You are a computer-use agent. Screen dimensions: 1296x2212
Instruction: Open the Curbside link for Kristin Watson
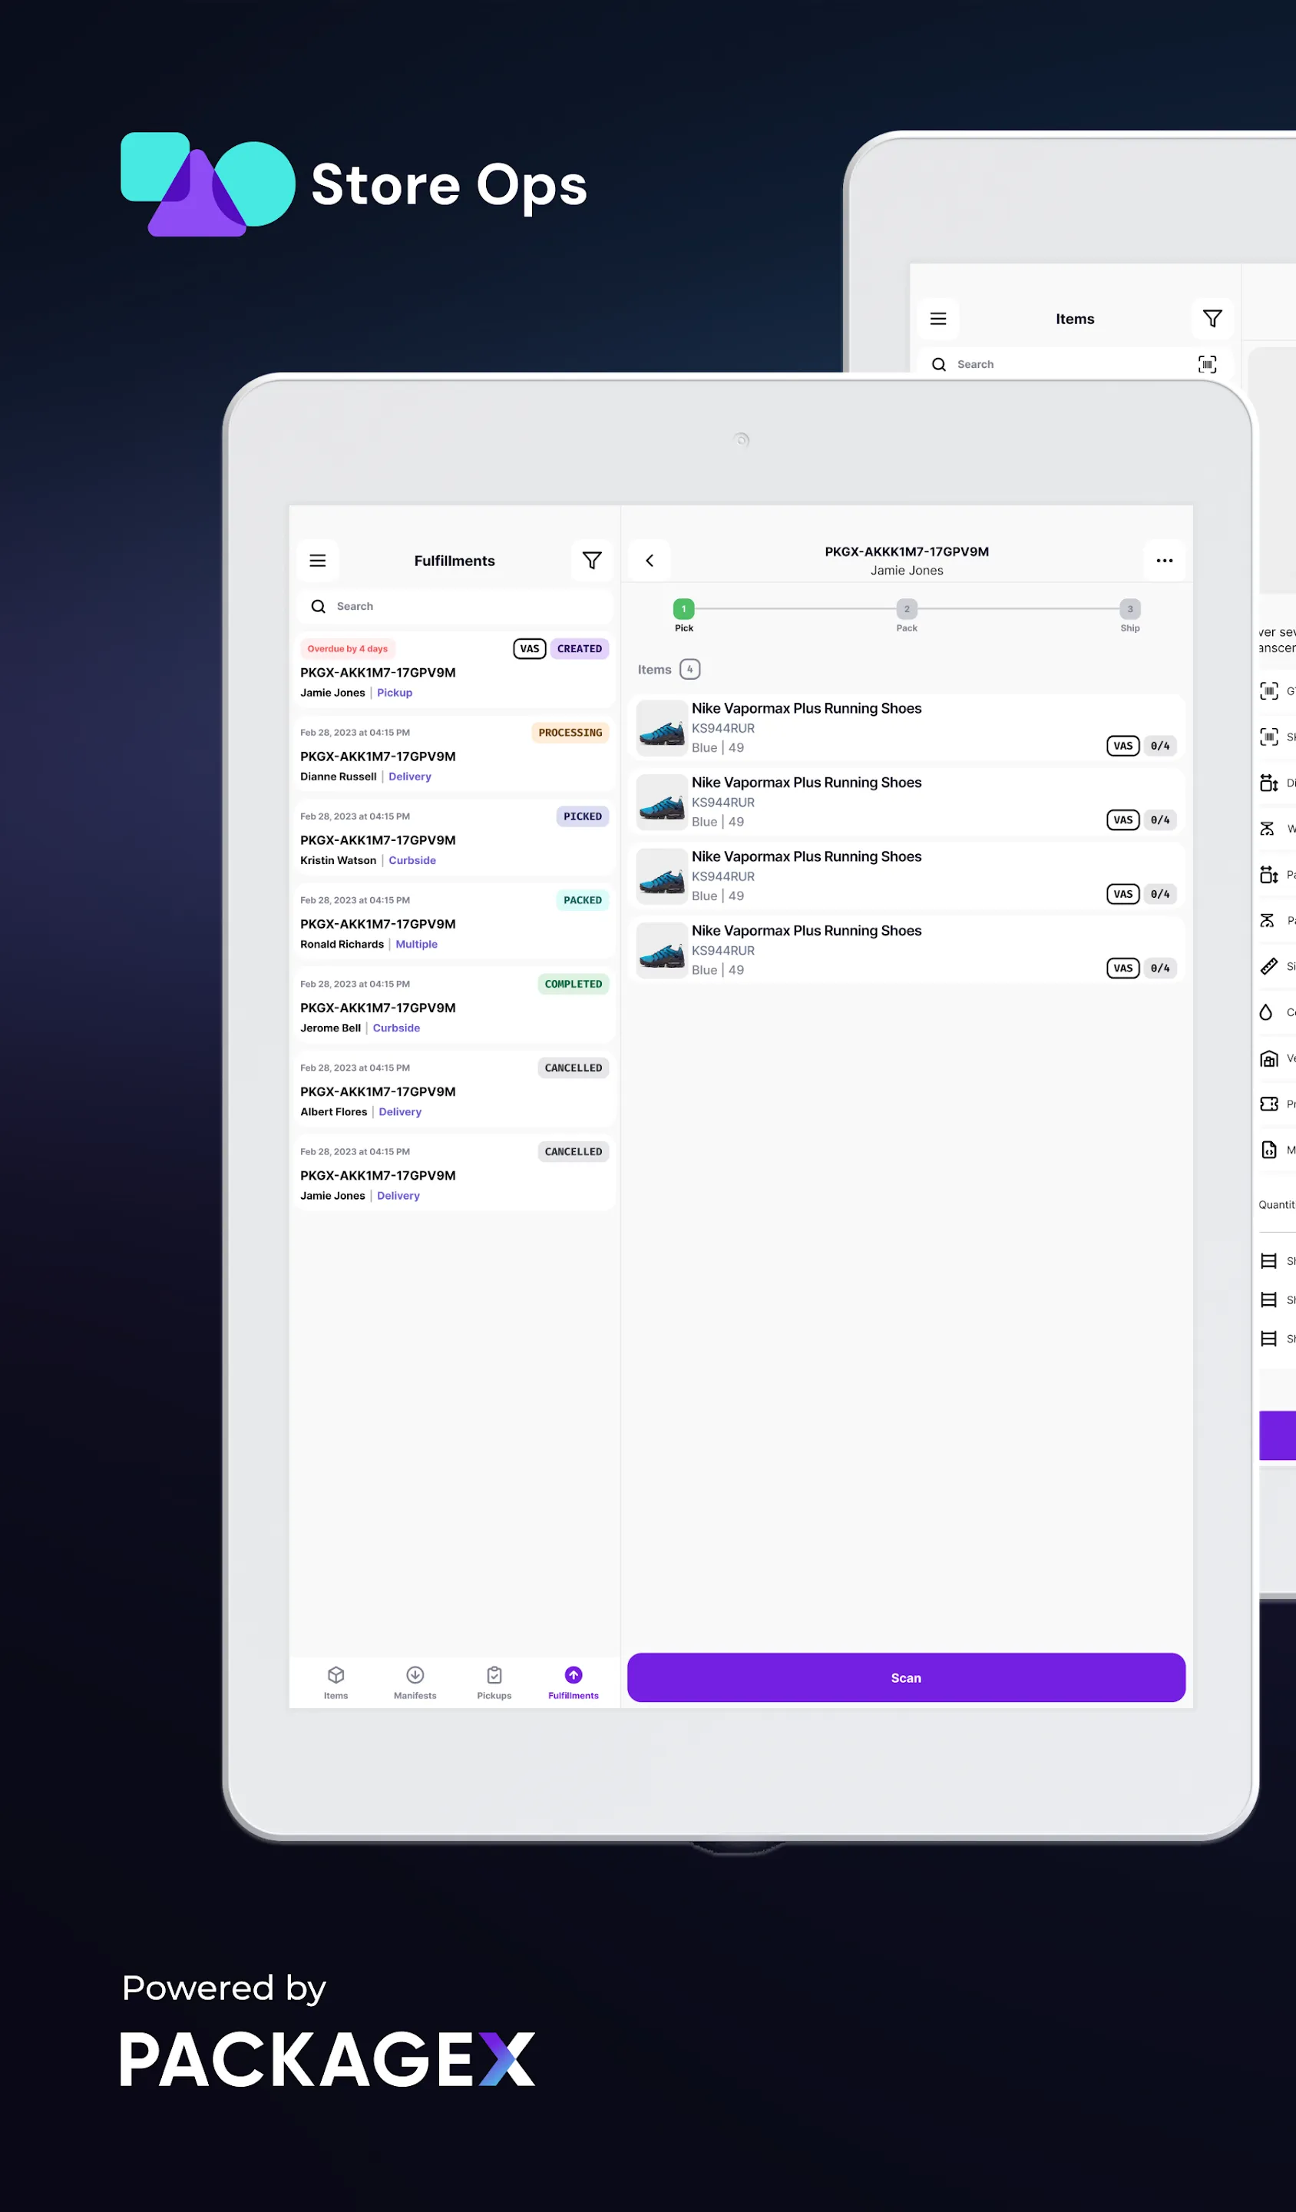click(412, 860)
